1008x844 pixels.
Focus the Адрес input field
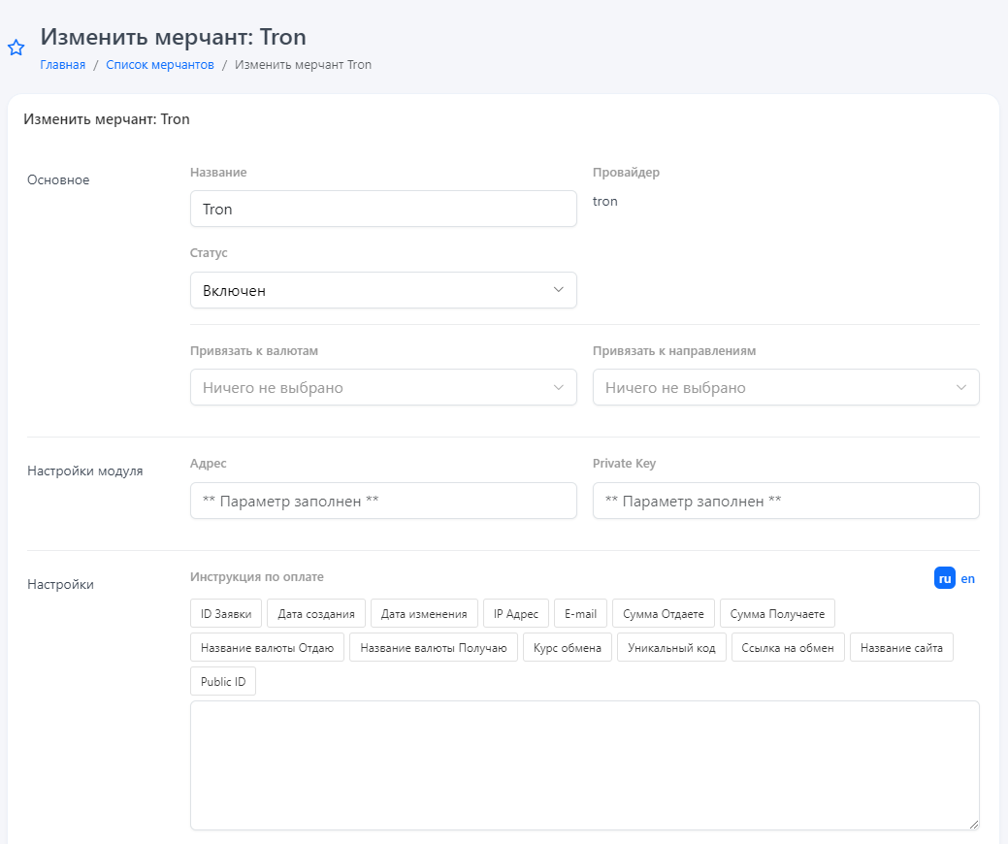383,501
